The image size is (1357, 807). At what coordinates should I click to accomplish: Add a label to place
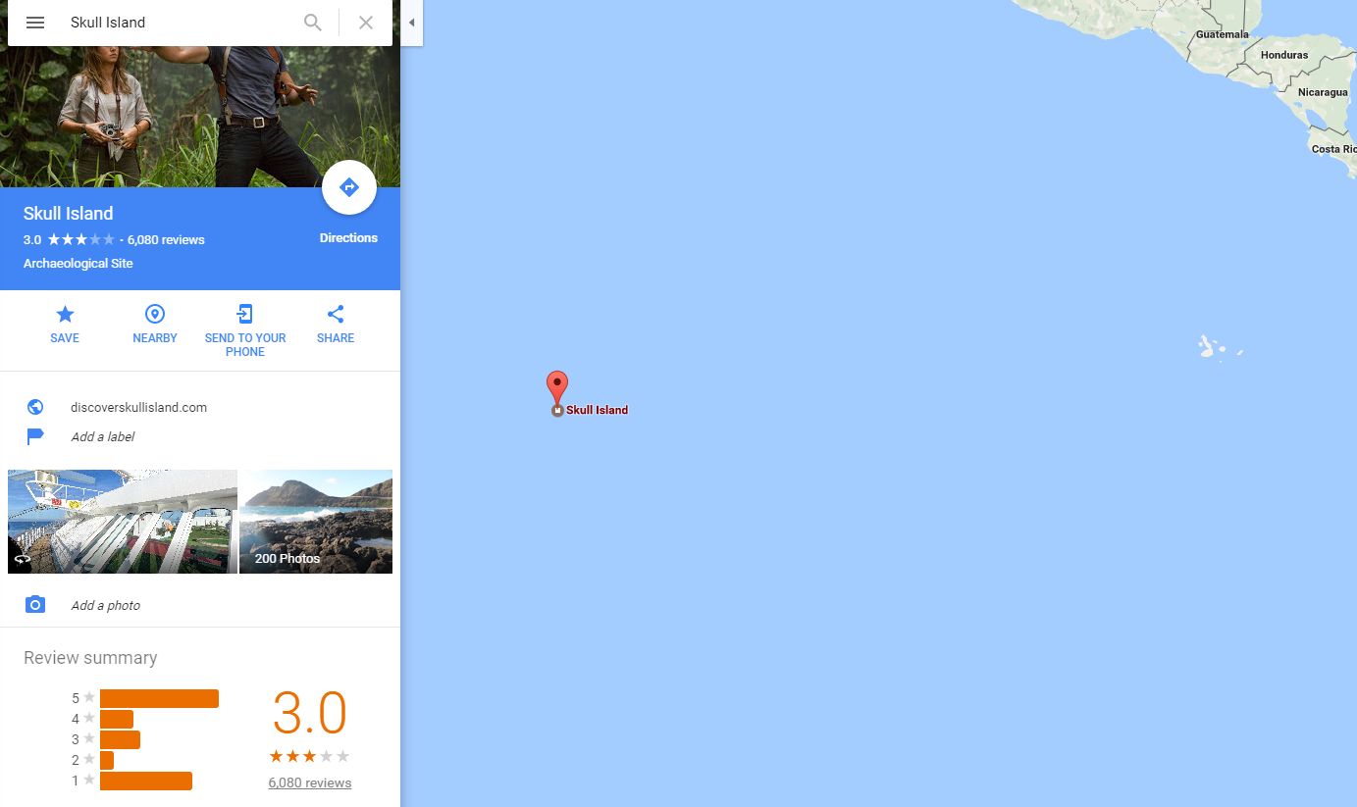click(x=103, y=436)
